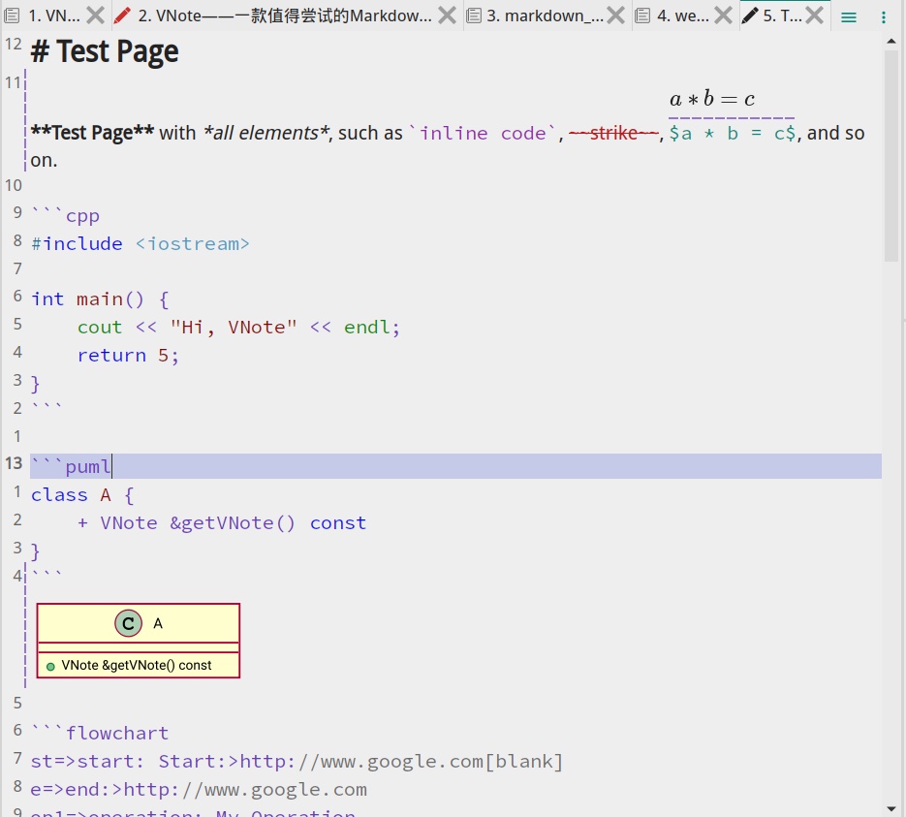Close the '4. we...' tab

pos(723,16)
